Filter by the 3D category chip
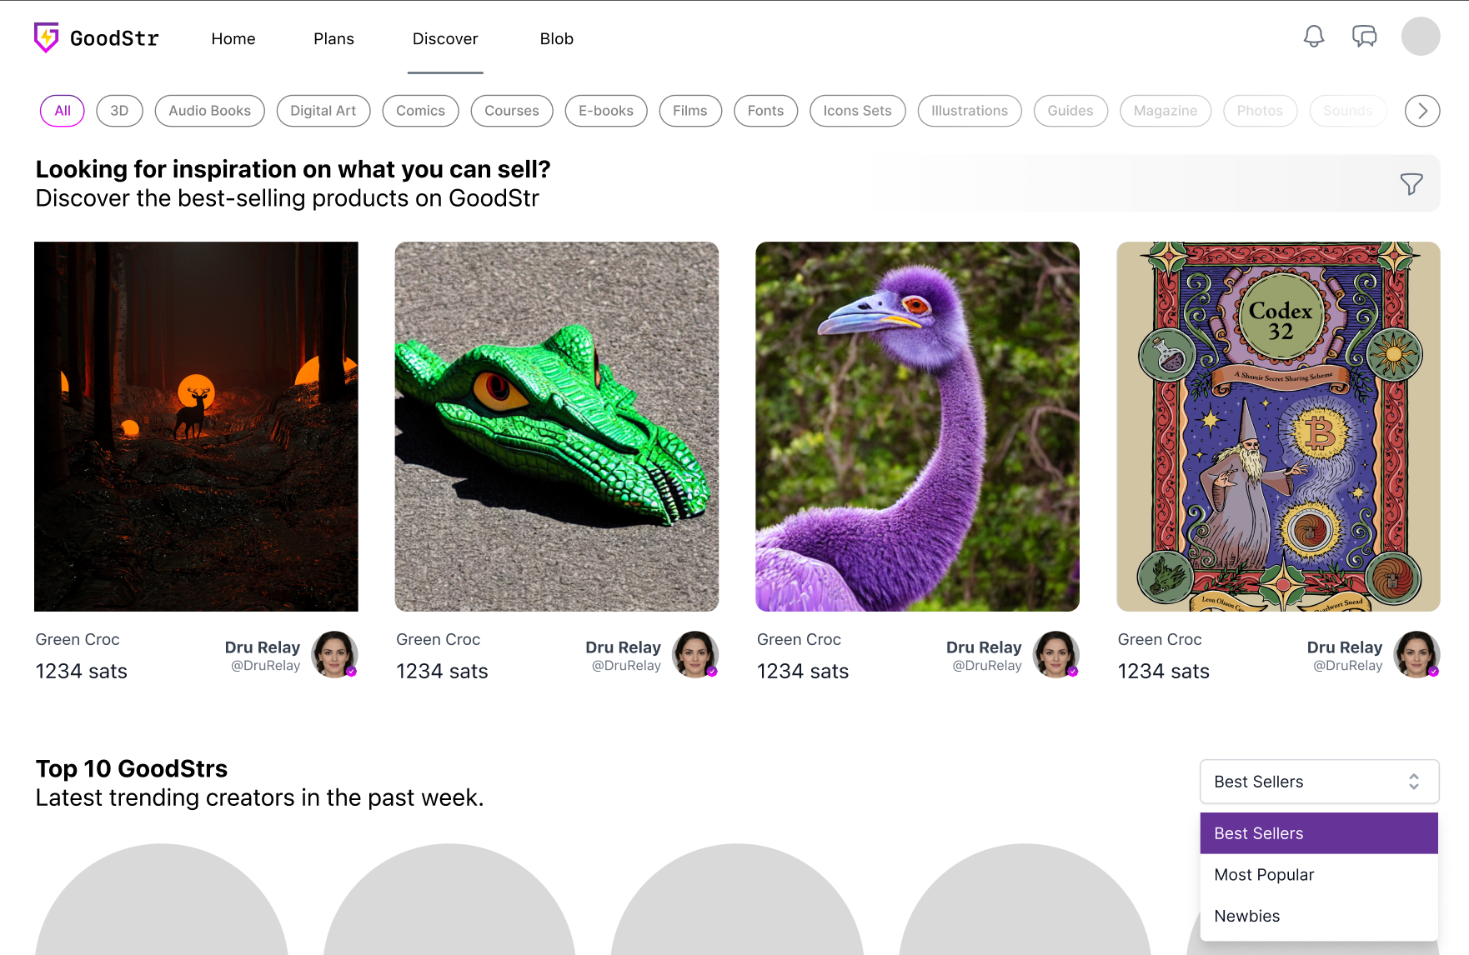Viewport: 1469px width, 955px height. (x=119, y=111)
